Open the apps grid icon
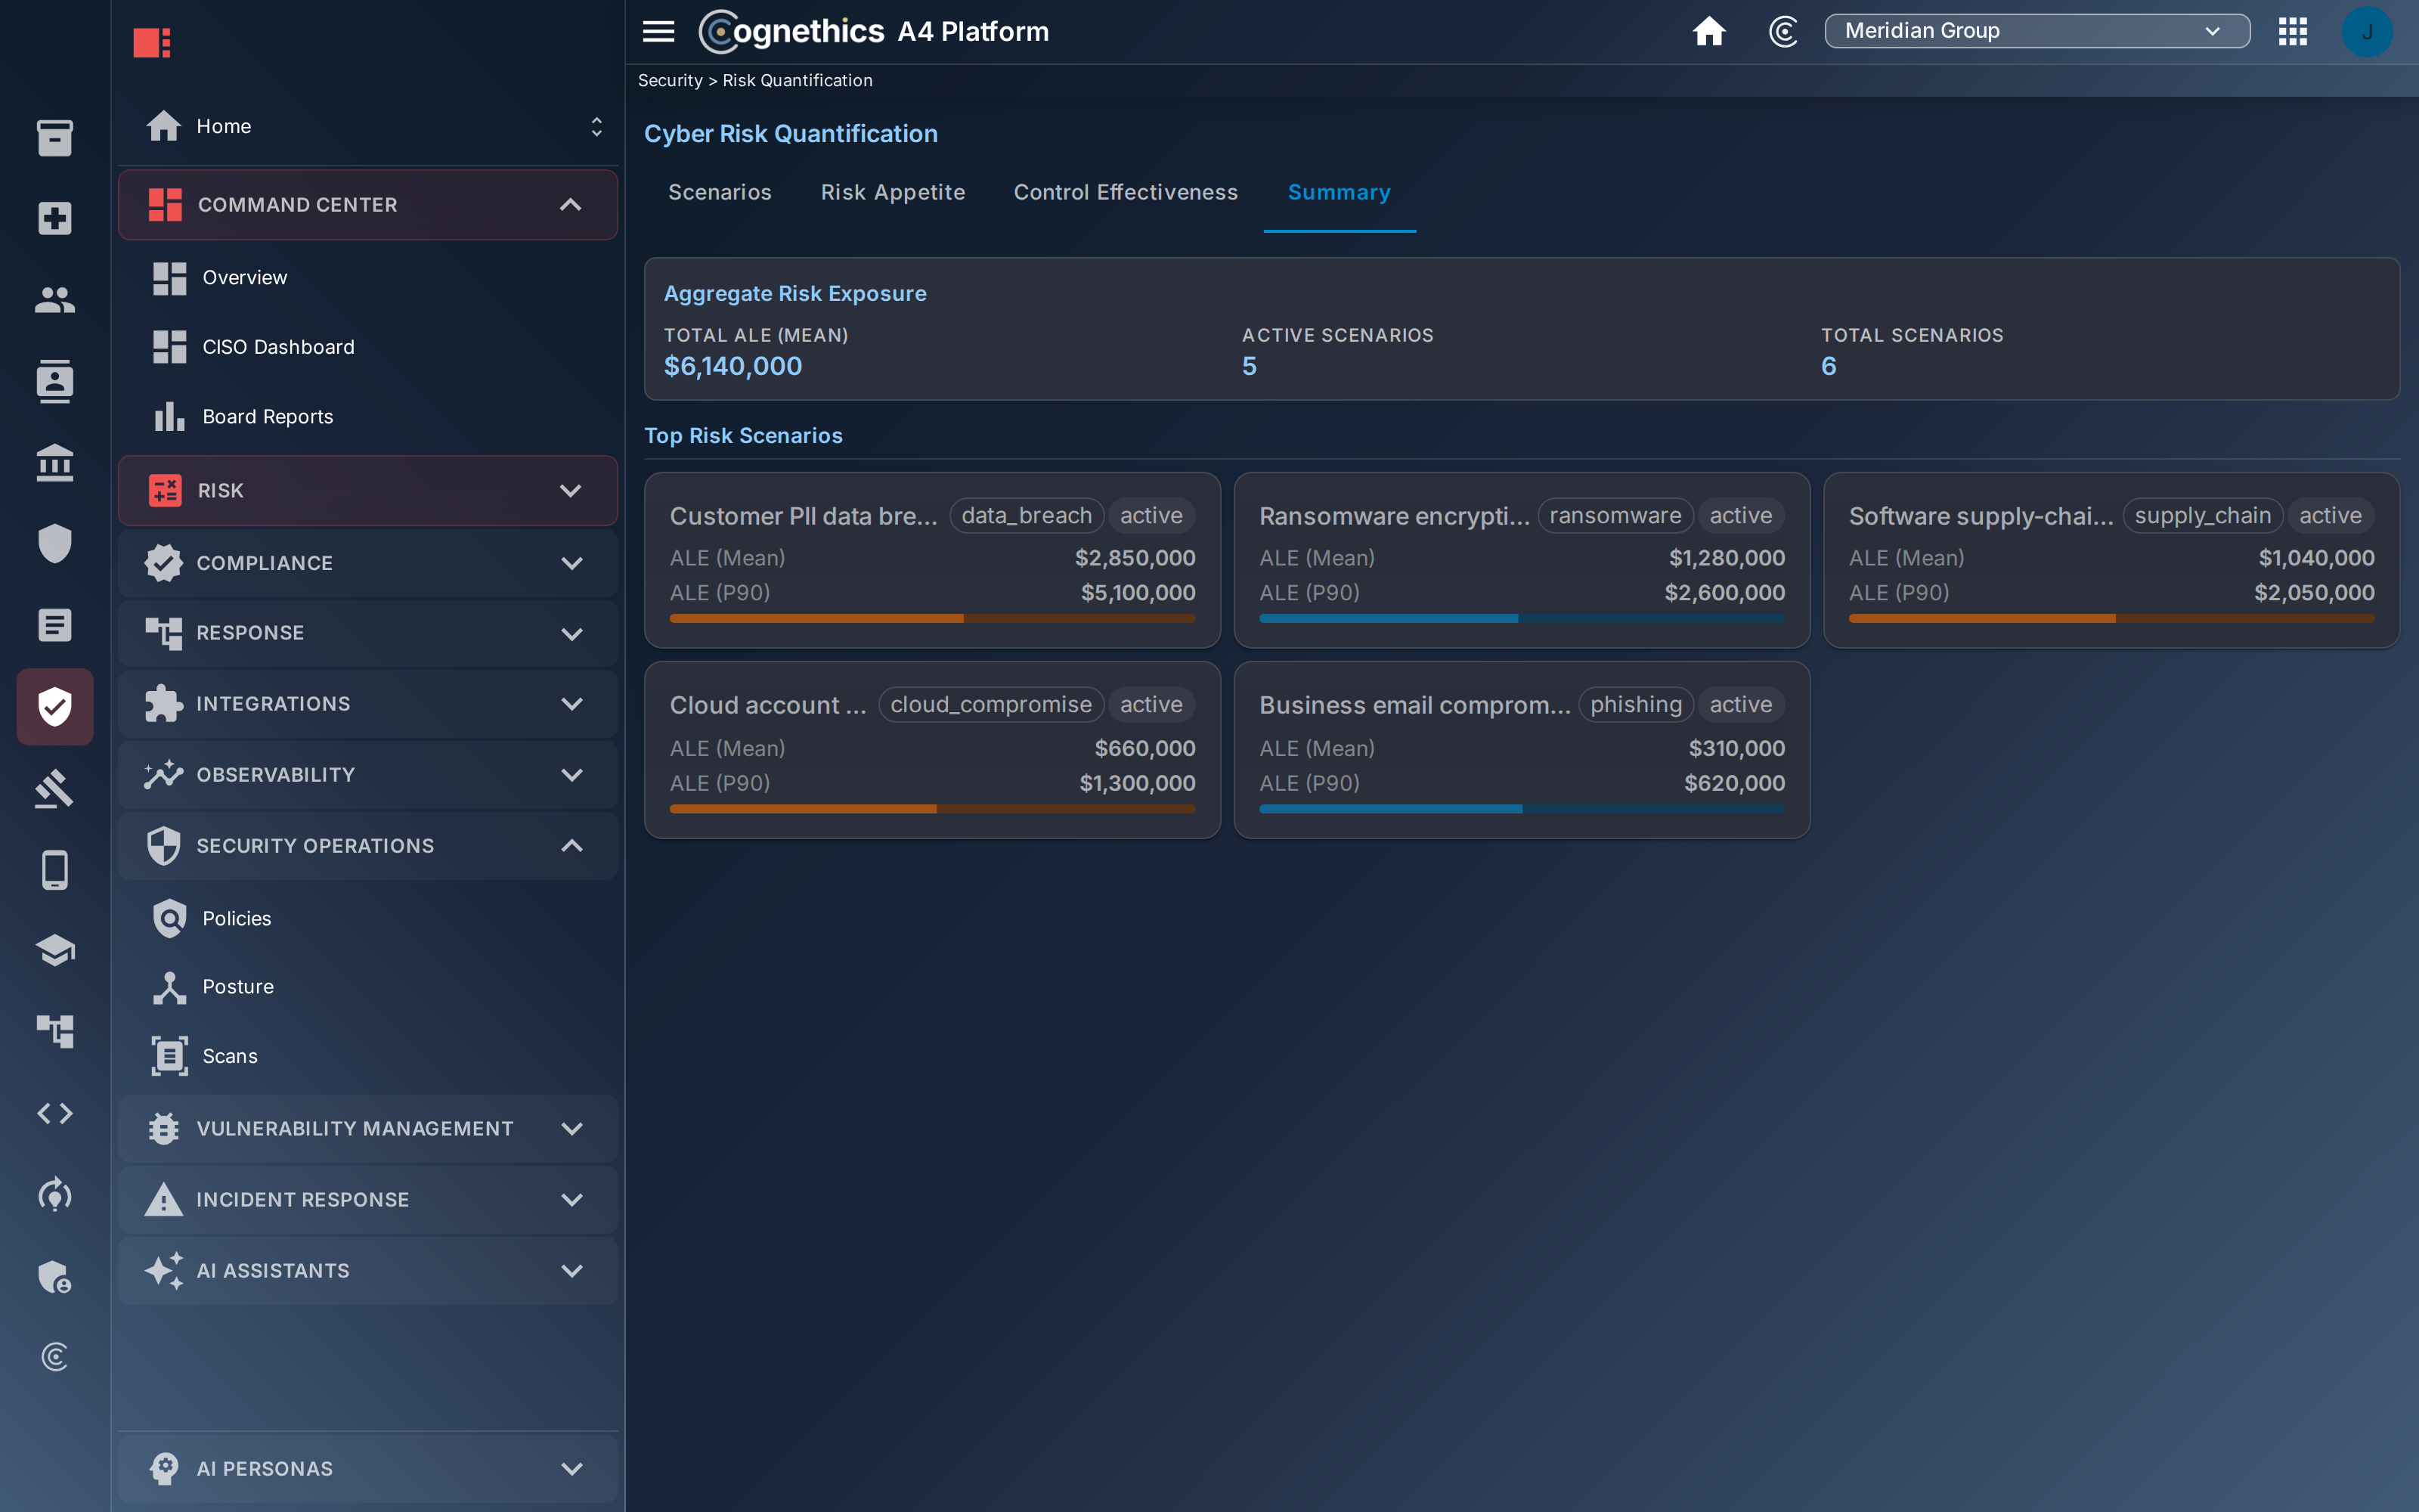Viewport: 2419px width, 1512px height. click(2292, 32)
